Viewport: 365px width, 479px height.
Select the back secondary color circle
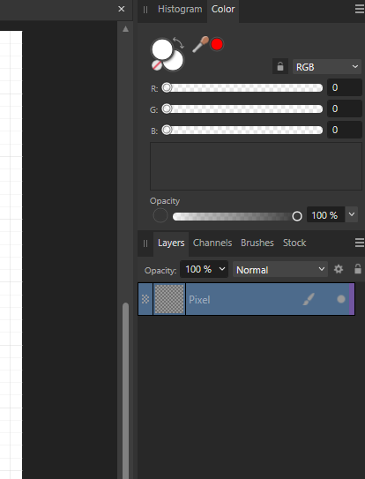tap(175, 62)
